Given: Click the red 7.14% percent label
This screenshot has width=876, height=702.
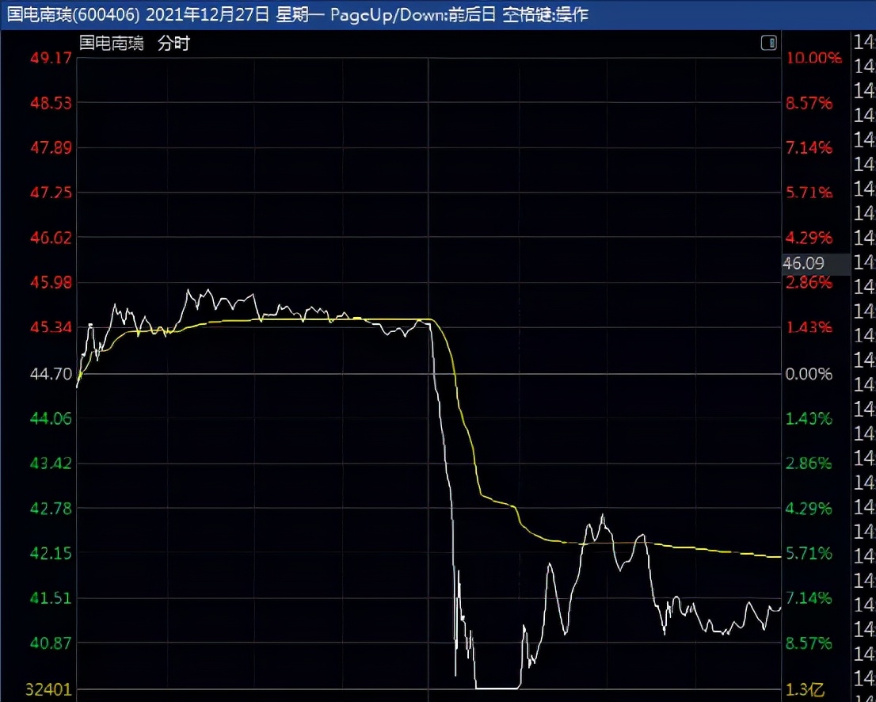Looking at the screenshot, I should [x=809, y=147].
